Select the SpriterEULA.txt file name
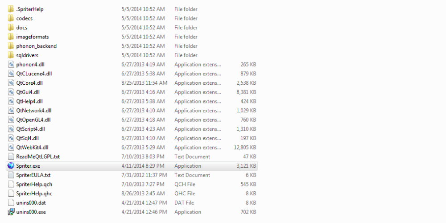The width and height of the screenshot is (446, 223). click(33, 175)
